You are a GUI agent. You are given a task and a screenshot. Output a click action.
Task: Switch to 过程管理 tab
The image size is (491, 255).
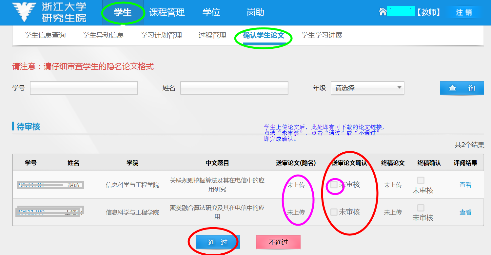[x=212, y=35]
